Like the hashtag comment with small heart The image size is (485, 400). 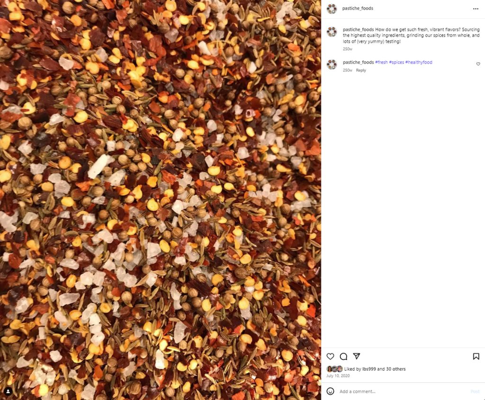tap(478, 64)
